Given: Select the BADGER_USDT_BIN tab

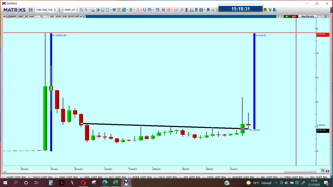Looking at the screenshot, I should pyautogui.click(x=241, y=177).
